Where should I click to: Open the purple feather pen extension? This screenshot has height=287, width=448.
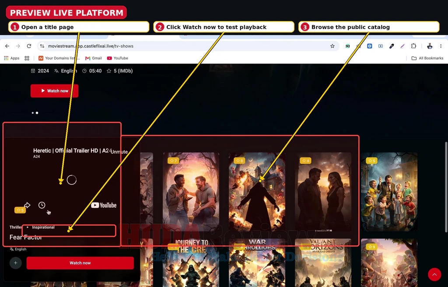click(x=402, y=46)
